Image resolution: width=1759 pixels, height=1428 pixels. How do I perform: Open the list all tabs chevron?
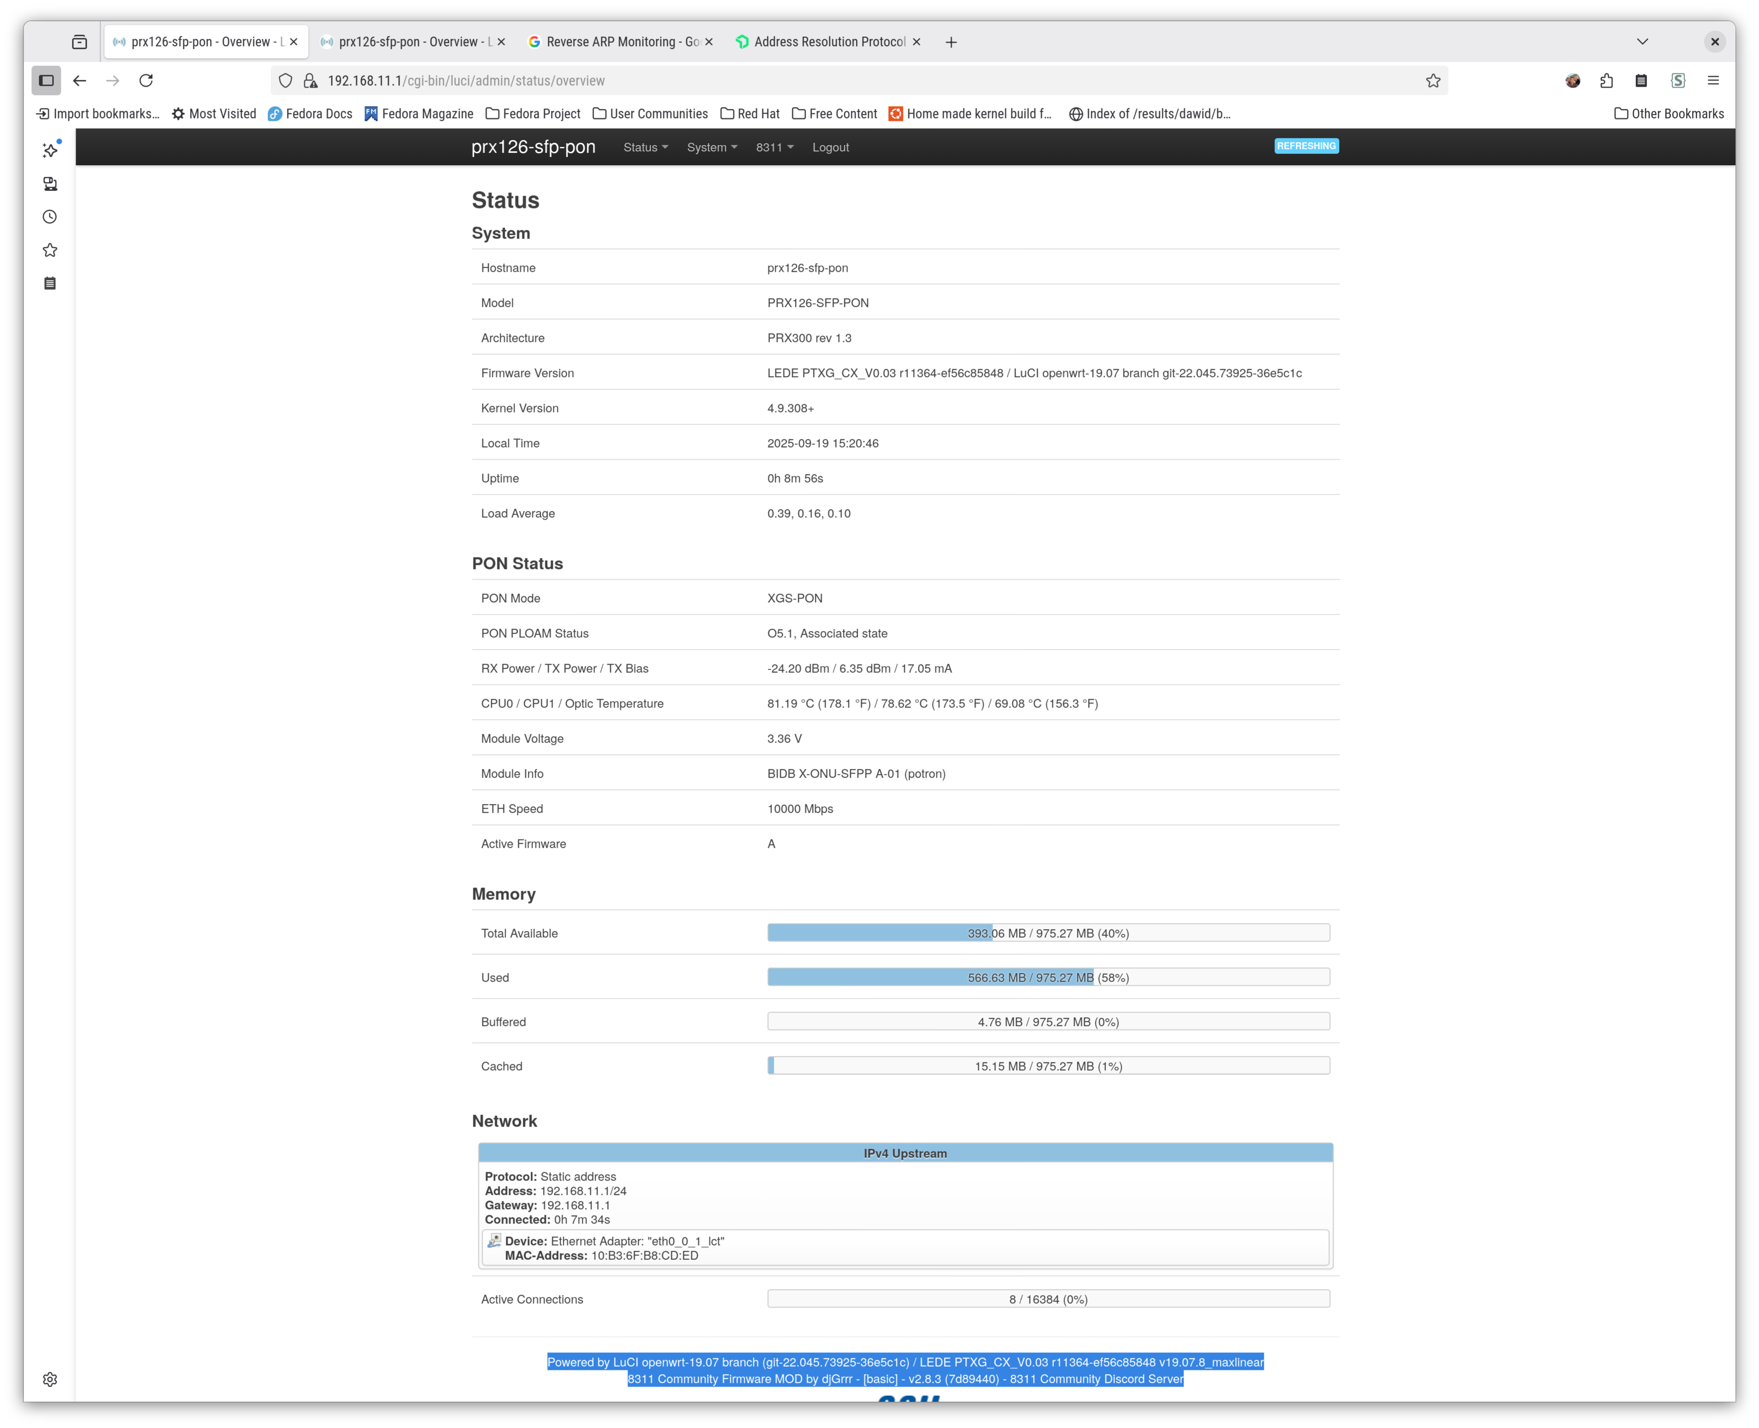click(1642, 42)
